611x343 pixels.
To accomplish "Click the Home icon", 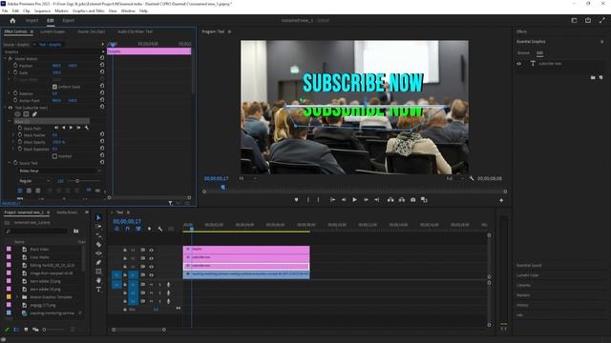I will coord(12,21).
